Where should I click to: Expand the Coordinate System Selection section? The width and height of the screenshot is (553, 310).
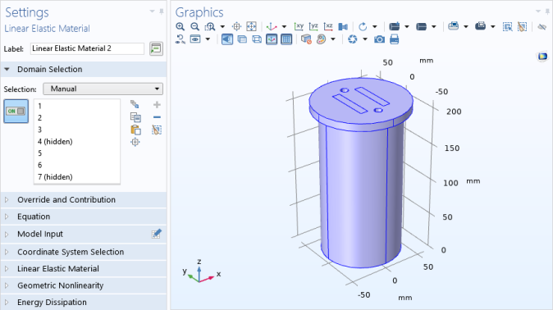tap(7, 252)
